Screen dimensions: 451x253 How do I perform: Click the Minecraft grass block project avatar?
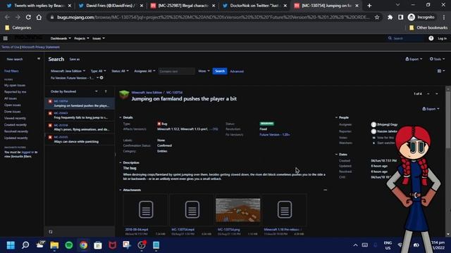click(124, 95)
